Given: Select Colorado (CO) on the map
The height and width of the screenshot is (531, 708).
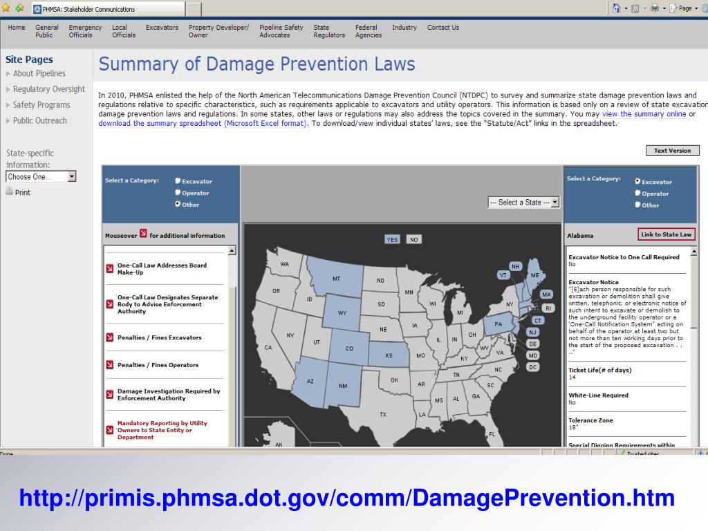Looking at the screenshot, I should tap(349, 348).
